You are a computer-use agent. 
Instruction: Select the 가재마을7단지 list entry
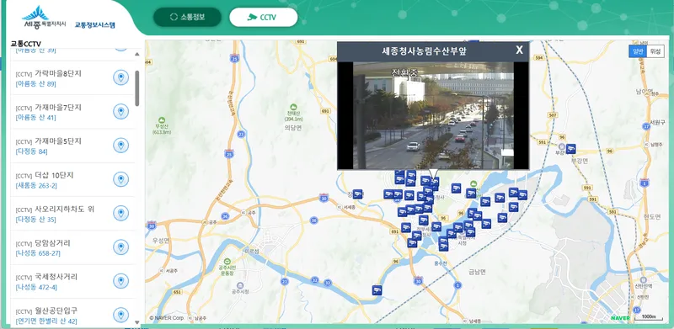click(x=72, y=112)
